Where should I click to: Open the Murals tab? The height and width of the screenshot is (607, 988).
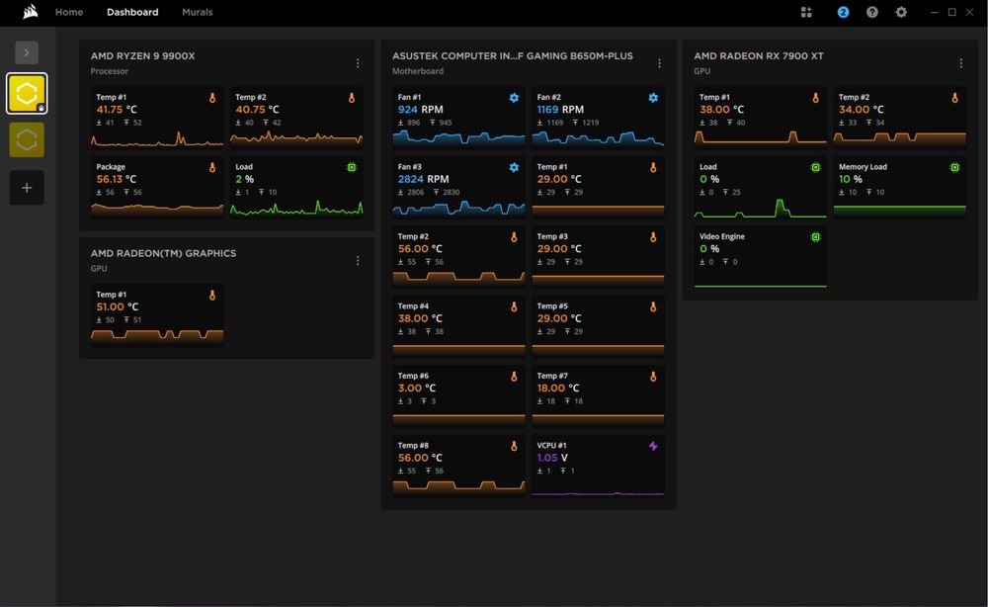pos(198,12)
